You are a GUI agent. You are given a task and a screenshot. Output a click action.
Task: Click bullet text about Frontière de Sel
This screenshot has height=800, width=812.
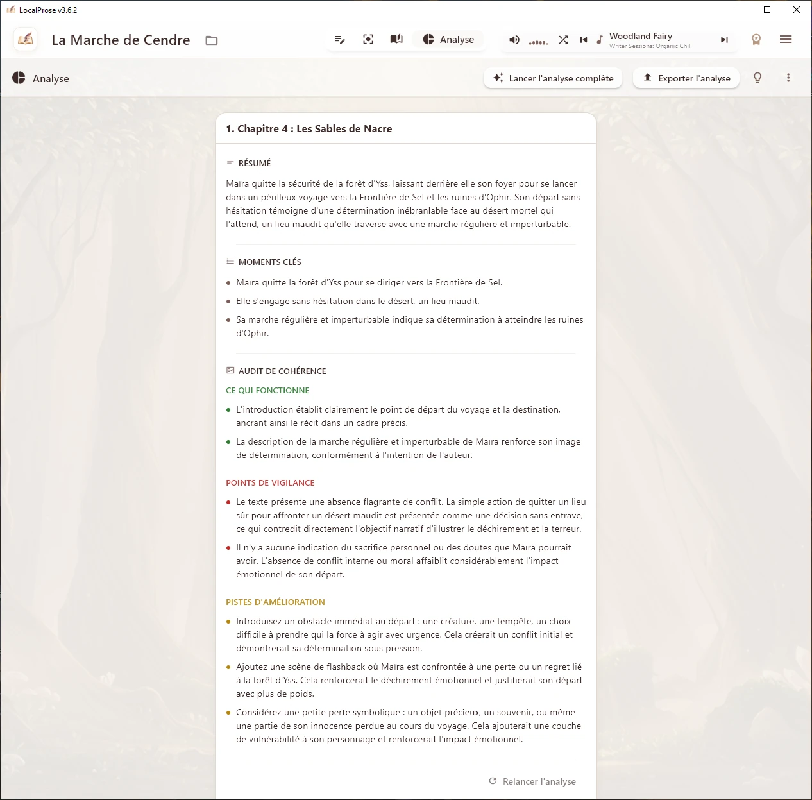pos(369,282)
